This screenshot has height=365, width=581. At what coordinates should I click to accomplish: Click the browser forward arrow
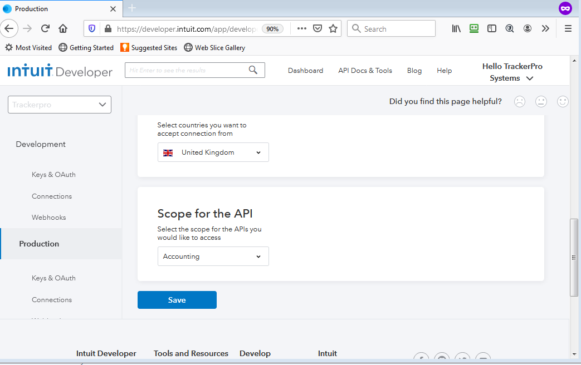[27, 28]
